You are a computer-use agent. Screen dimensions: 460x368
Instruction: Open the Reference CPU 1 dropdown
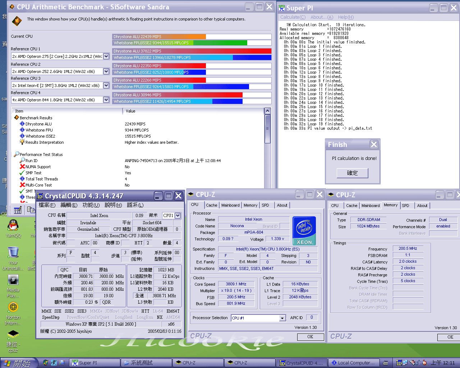coord(106,56)
